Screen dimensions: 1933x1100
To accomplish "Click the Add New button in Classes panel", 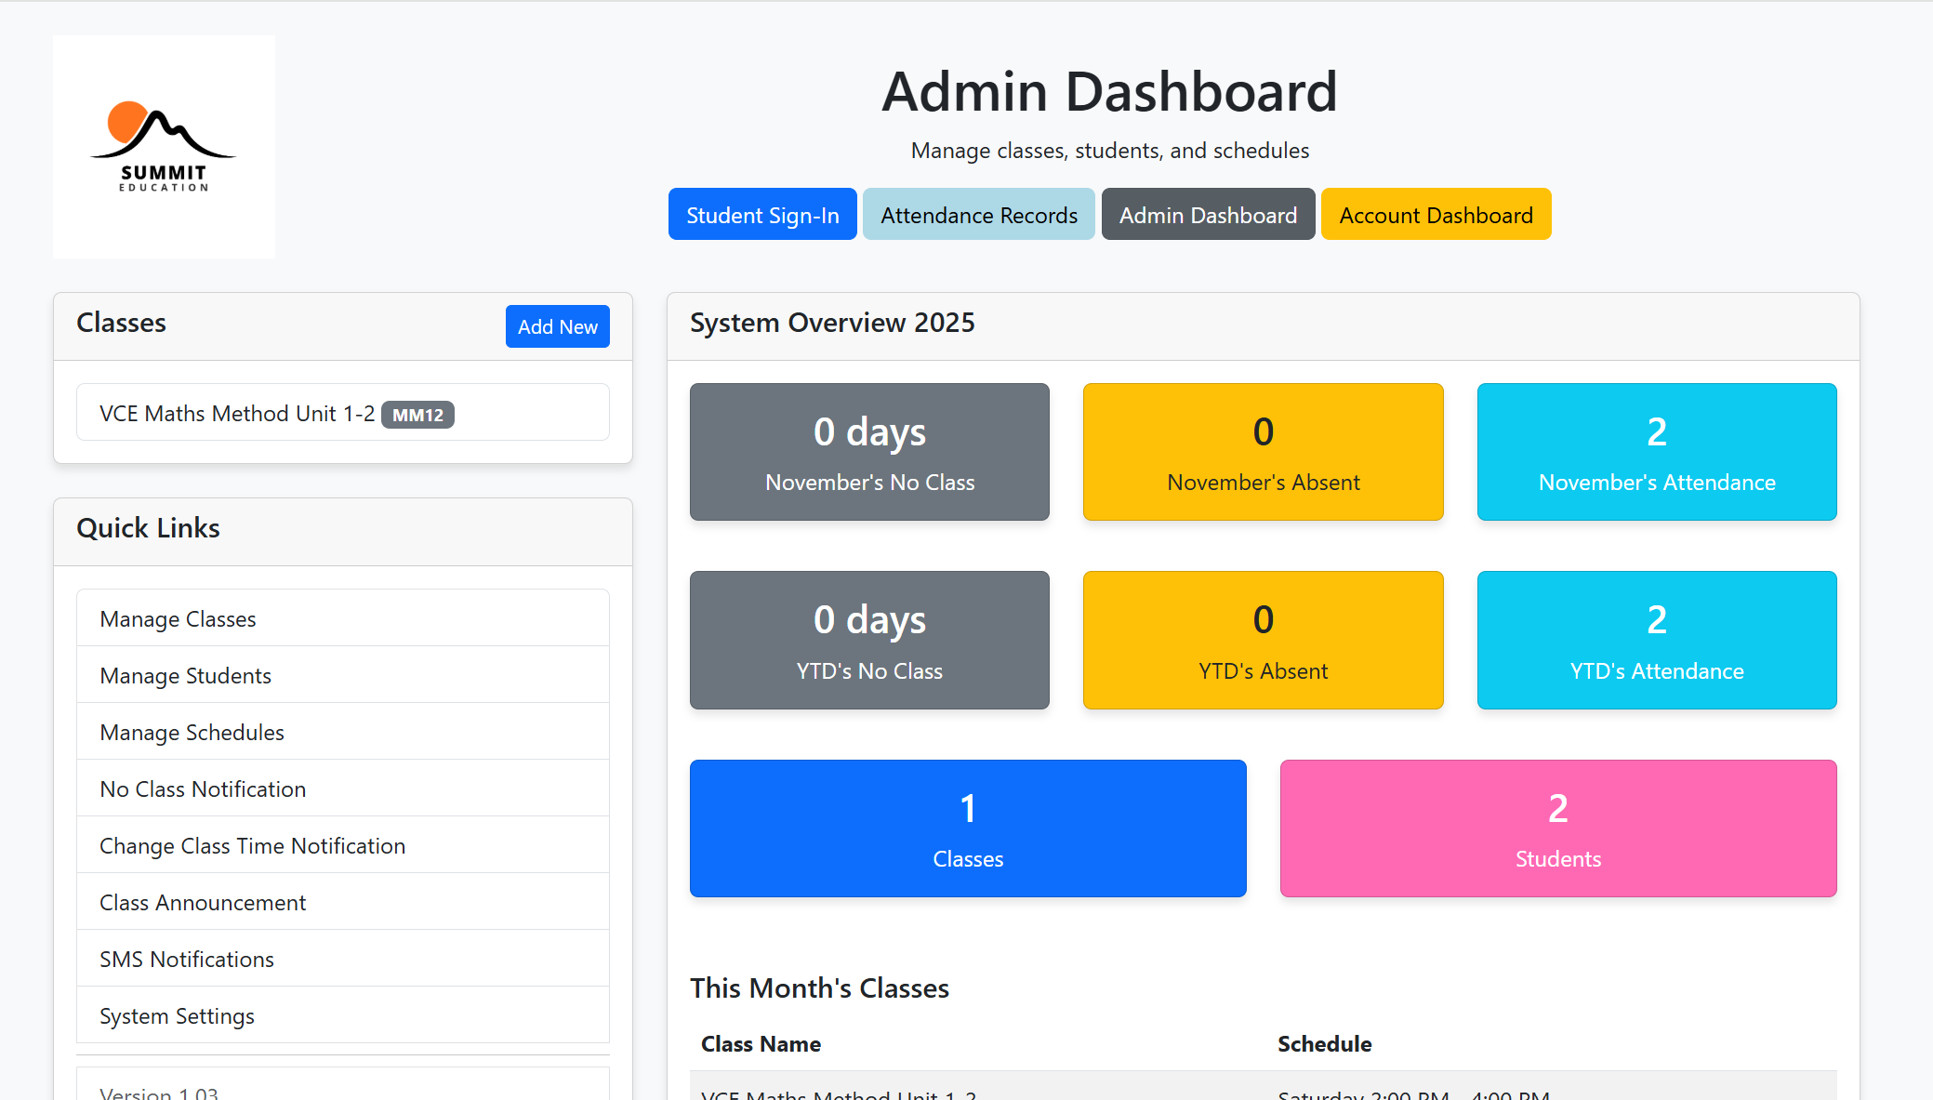I will tap(557, 326).
